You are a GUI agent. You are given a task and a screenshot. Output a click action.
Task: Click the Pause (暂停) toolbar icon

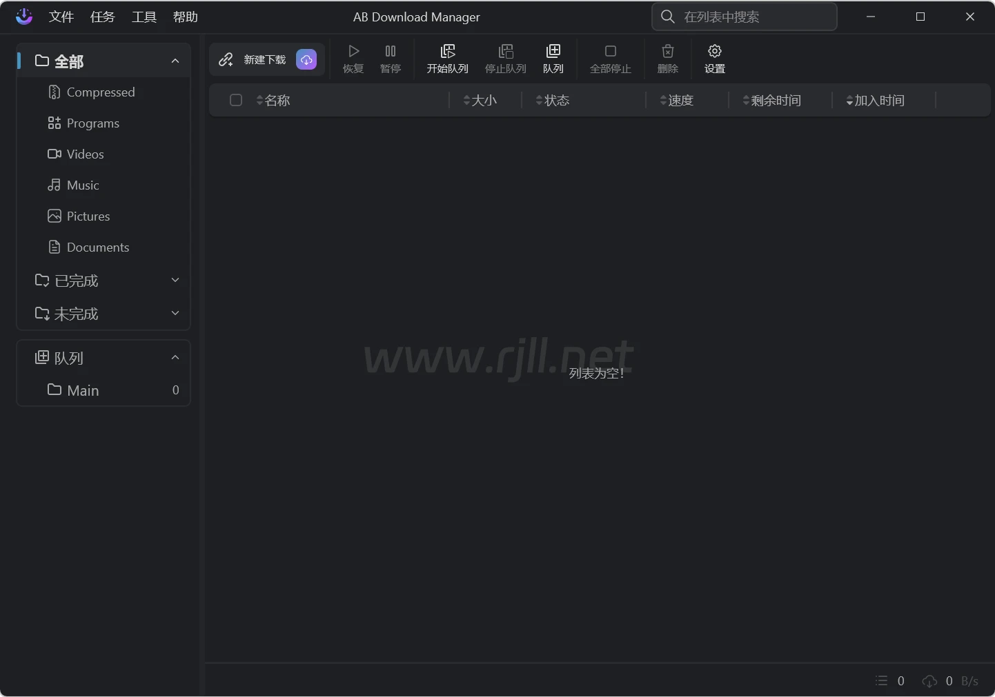[391, 52]
